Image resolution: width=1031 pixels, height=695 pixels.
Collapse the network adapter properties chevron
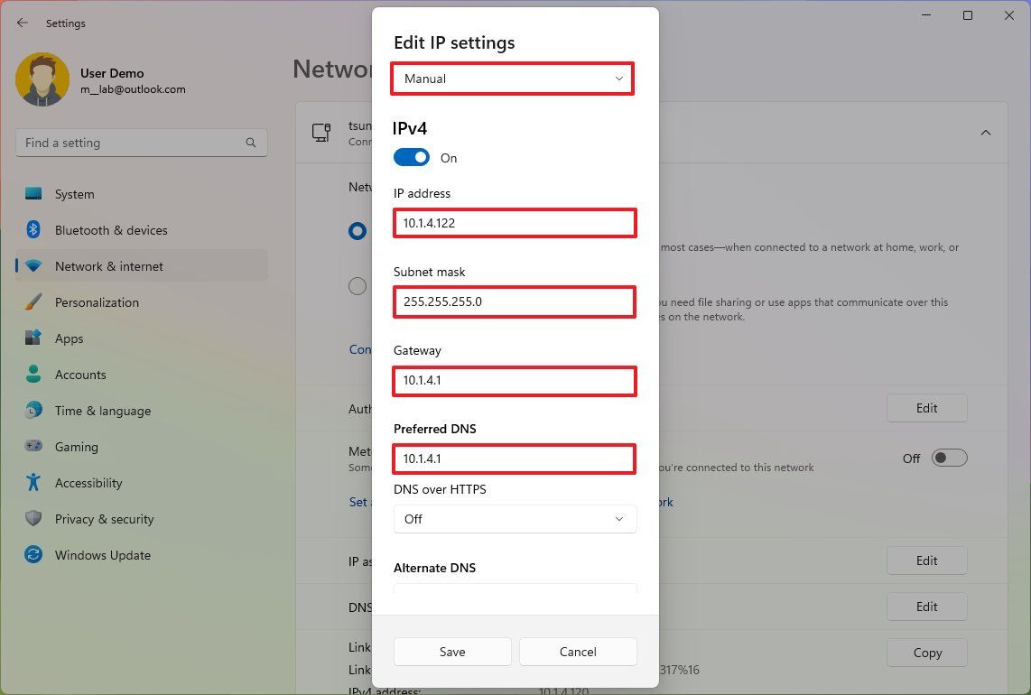pos(986,132)
